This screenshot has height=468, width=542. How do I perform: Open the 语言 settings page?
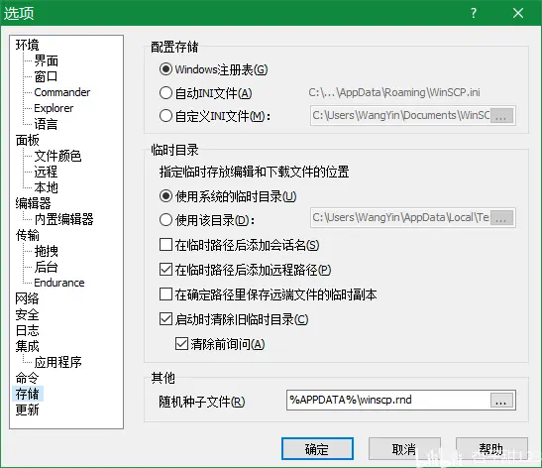click(46, 124)
